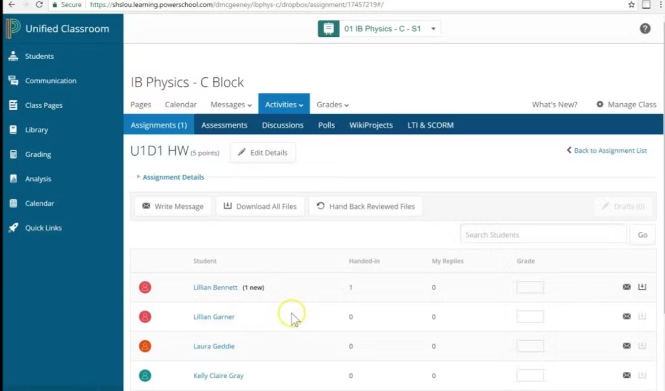Screen dimensions: 665x391
Task: Open the Library section in sidebar
Action: pyautogui.click(x=36, y=130)
